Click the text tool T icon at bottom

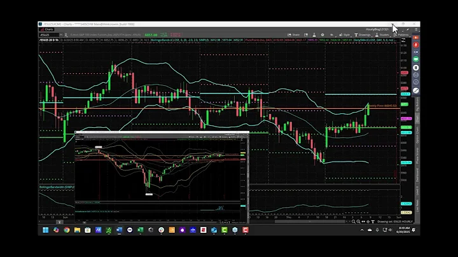coord(373,221)
